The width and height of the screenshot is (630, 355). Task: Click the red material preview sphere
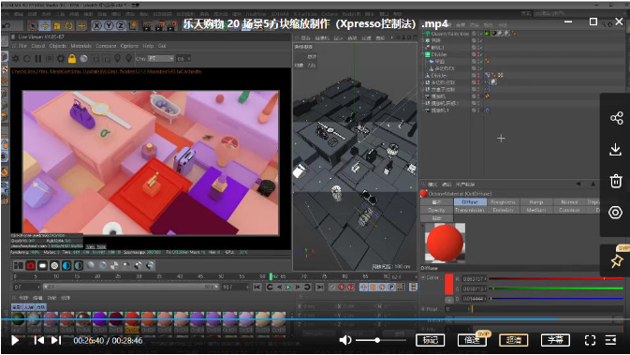[x=445, y=243]
